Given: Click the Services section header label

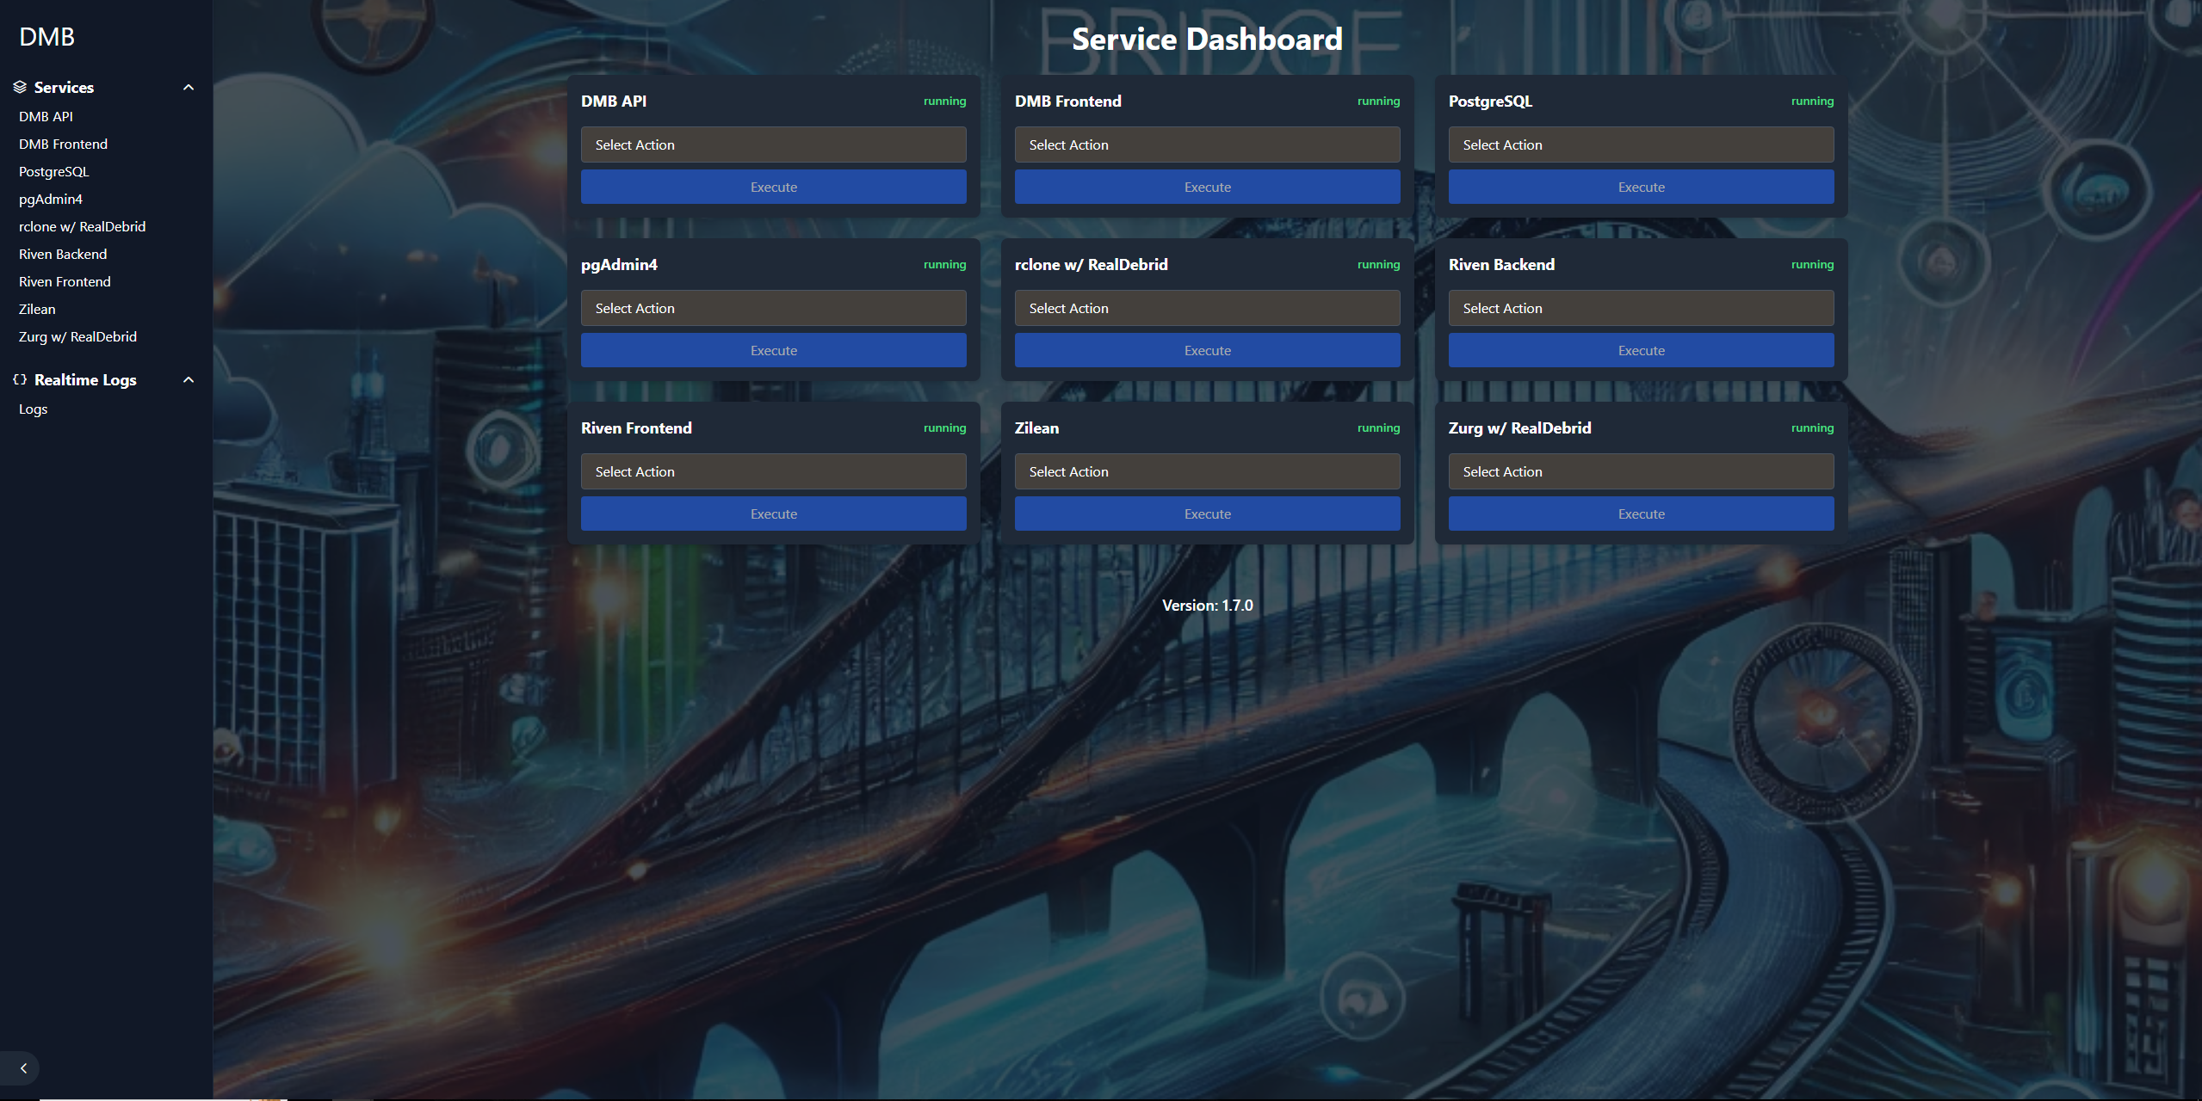Looking at the screenshot, I should [64, 87].
